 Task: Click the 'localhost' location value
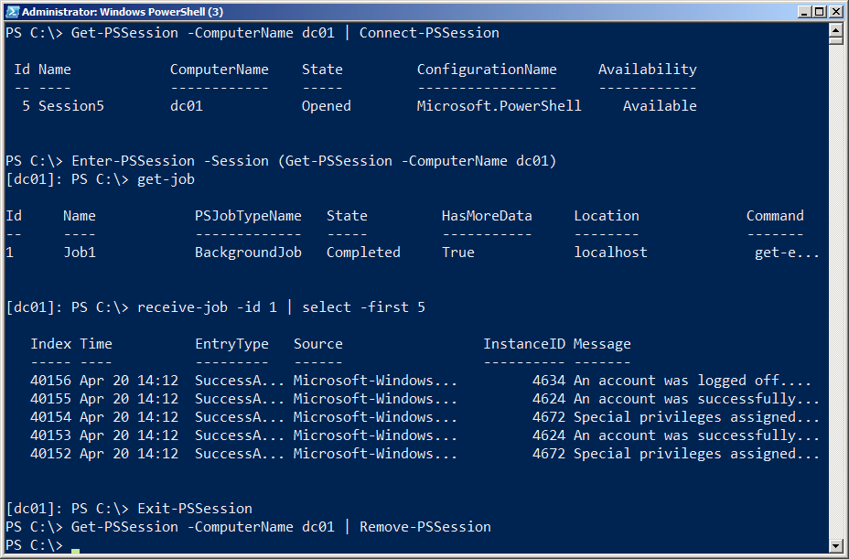tap(610, 253)
